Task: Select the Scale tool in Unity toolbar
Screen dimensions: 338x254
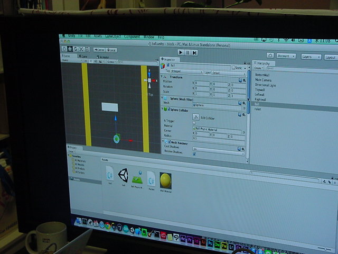Action: coord(81,49)
